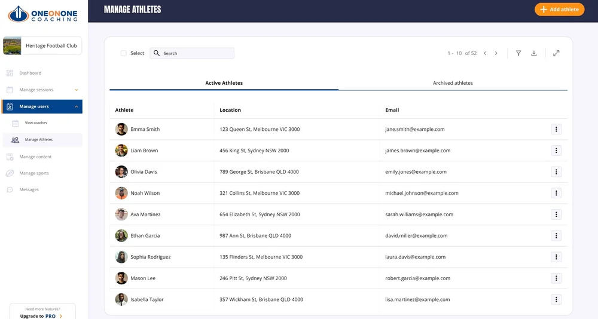Go to next page of athletes

coord(496,53)
